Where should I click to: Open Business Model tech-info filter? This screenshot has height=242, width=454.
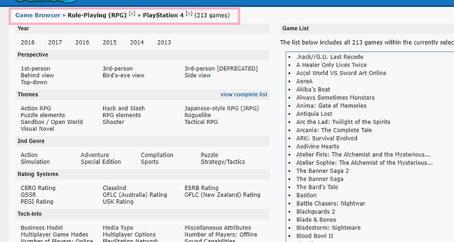click(42, 228)
